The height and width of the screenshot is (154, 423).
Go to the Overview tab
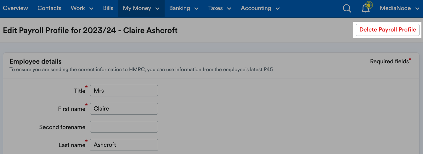pyautogui.click(x=15, y=9)
